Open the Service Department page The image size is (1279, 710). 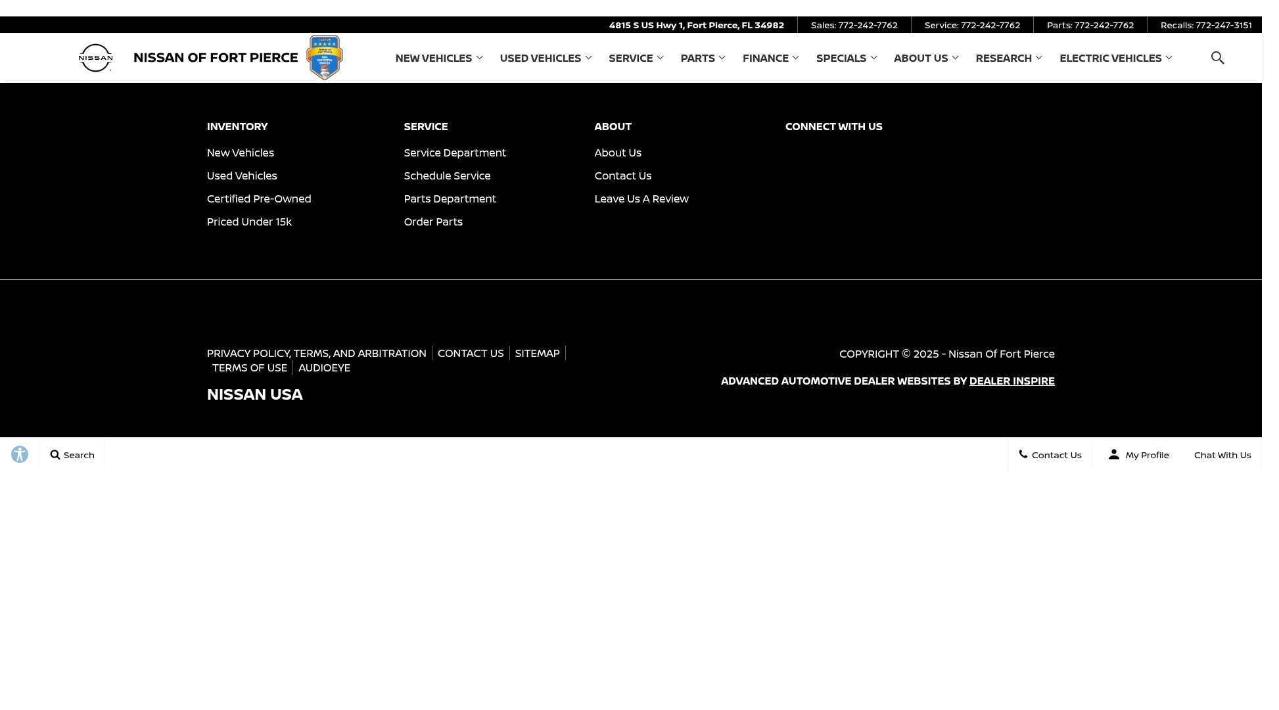point(455,153)
